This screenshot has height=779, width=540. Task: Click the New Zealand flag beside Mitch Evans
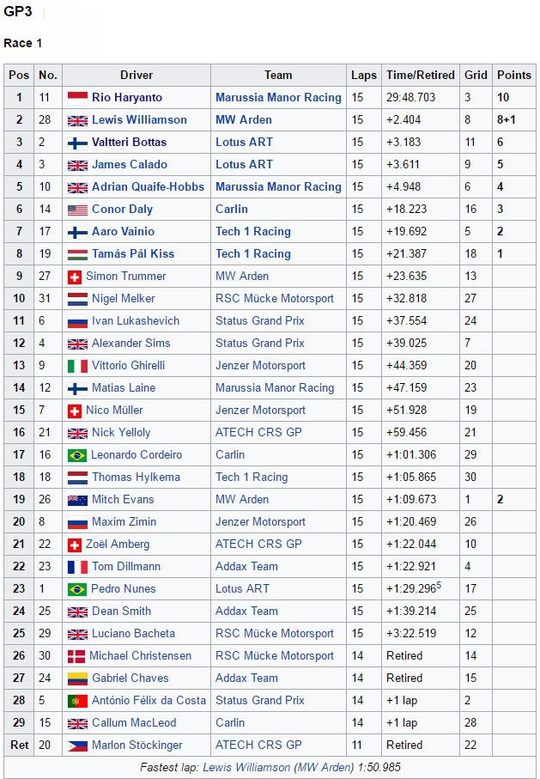coord(77,500)
